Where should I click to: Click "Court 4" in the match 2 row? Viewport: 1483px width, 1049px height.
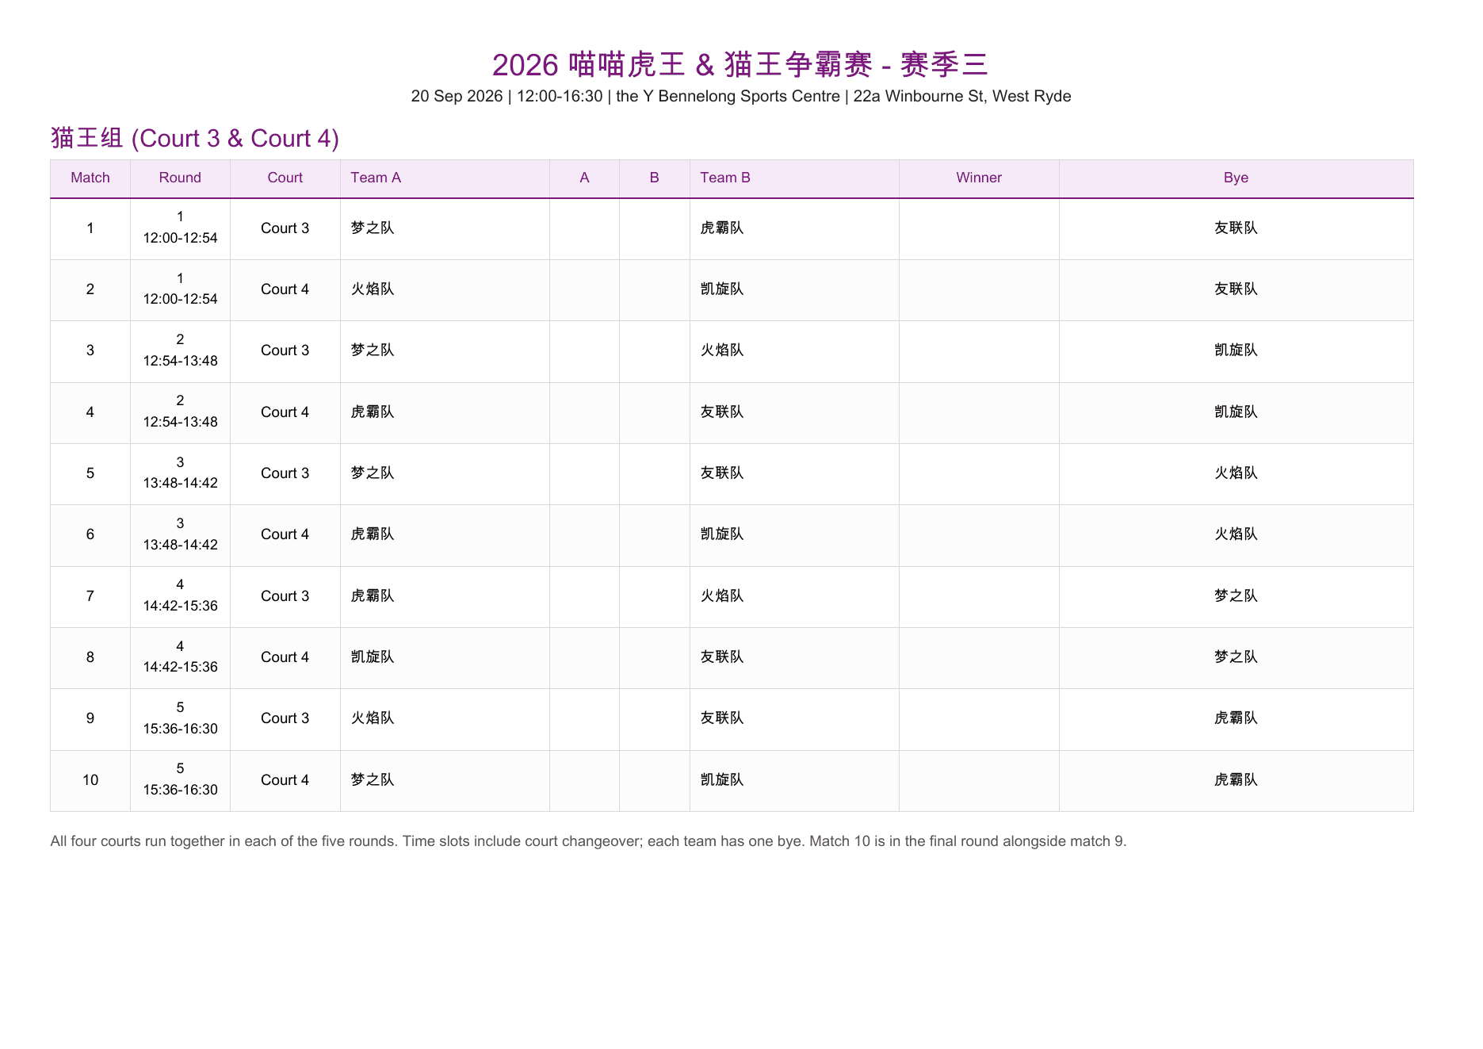[285, 289]
